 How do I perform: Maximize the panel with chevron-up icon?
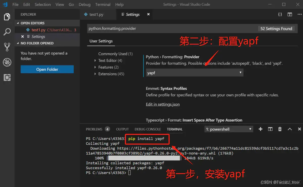point(290,129)
